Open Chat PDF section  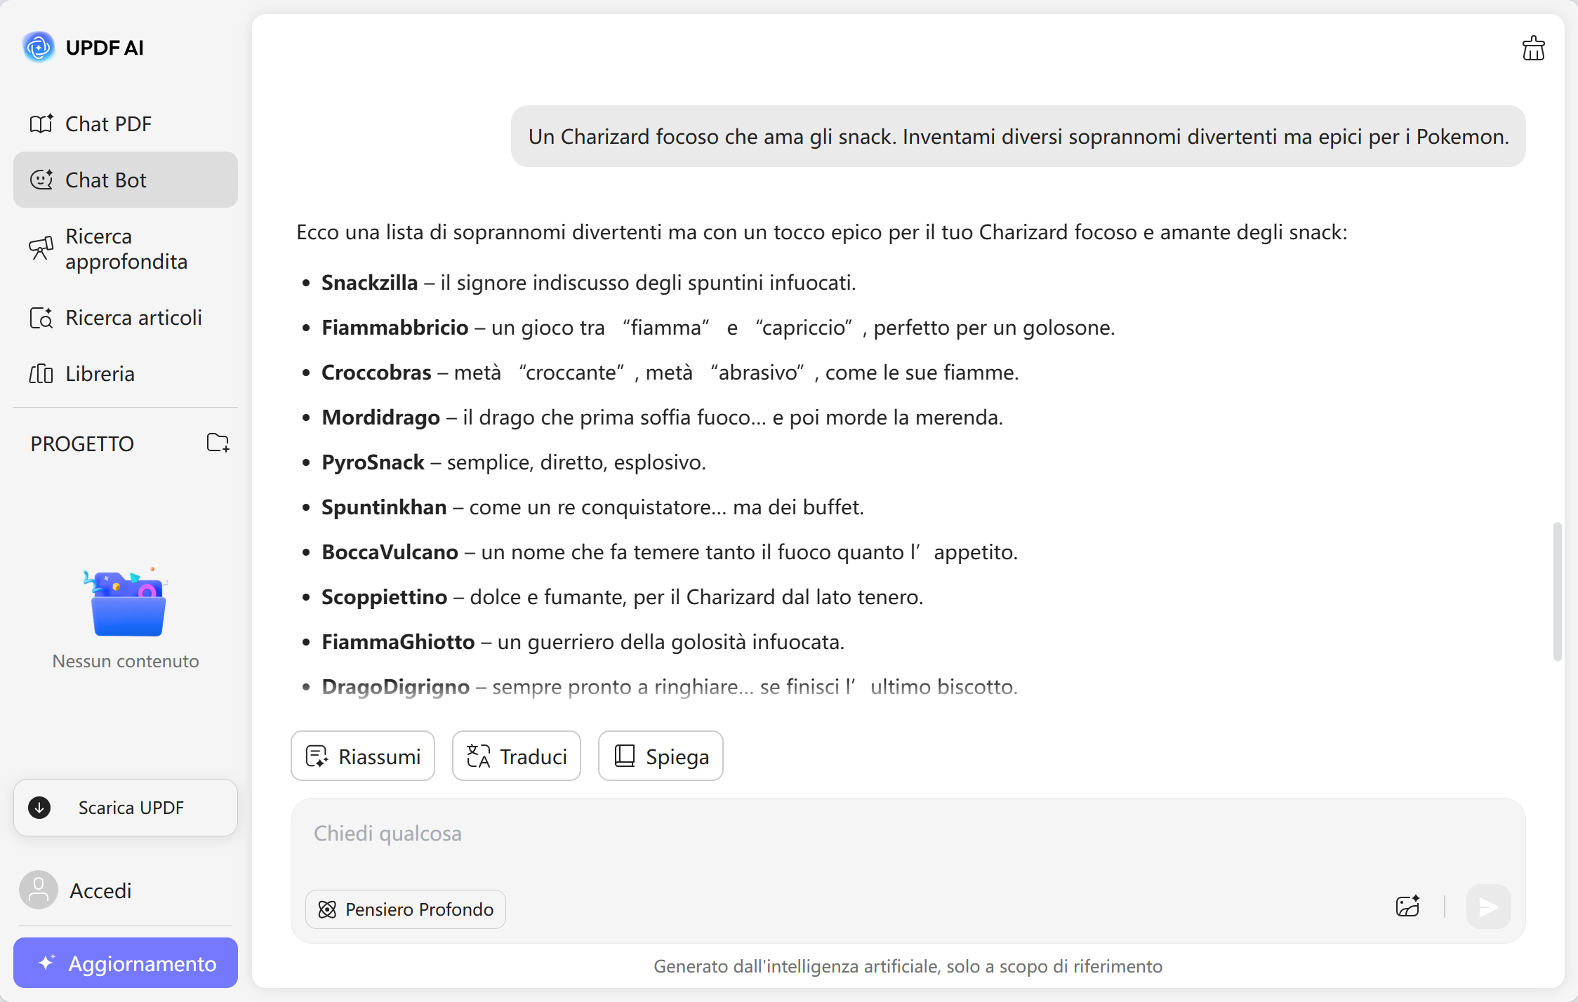(108, 124)
